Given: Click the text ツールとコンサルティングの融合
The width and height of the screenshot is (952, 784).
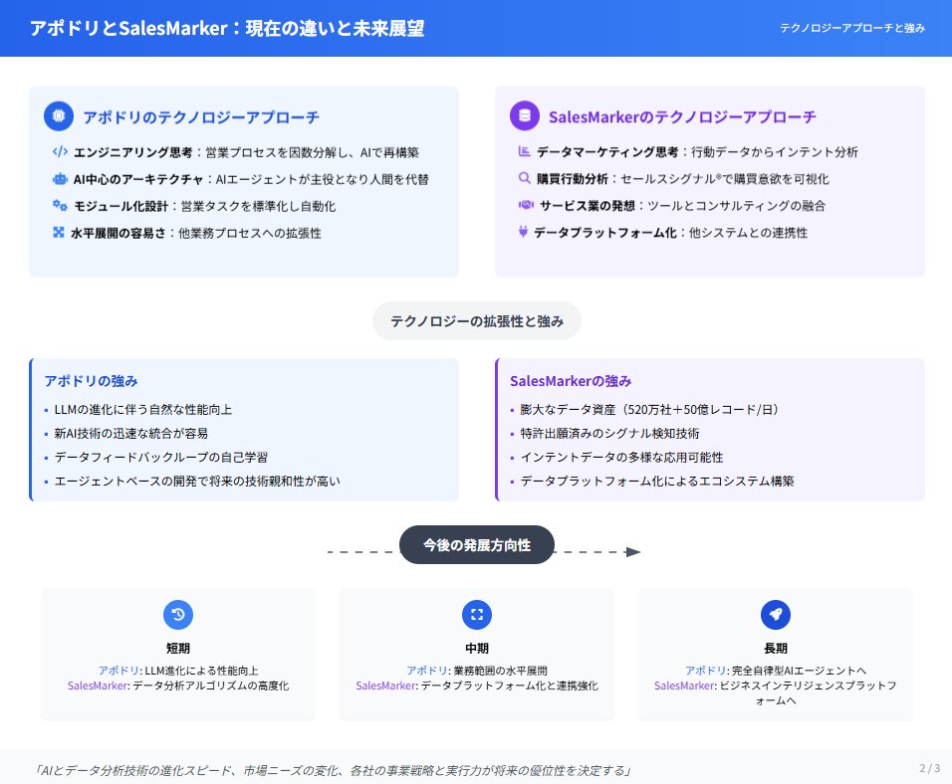Looking at the screenshot, I should pos(737,206).
